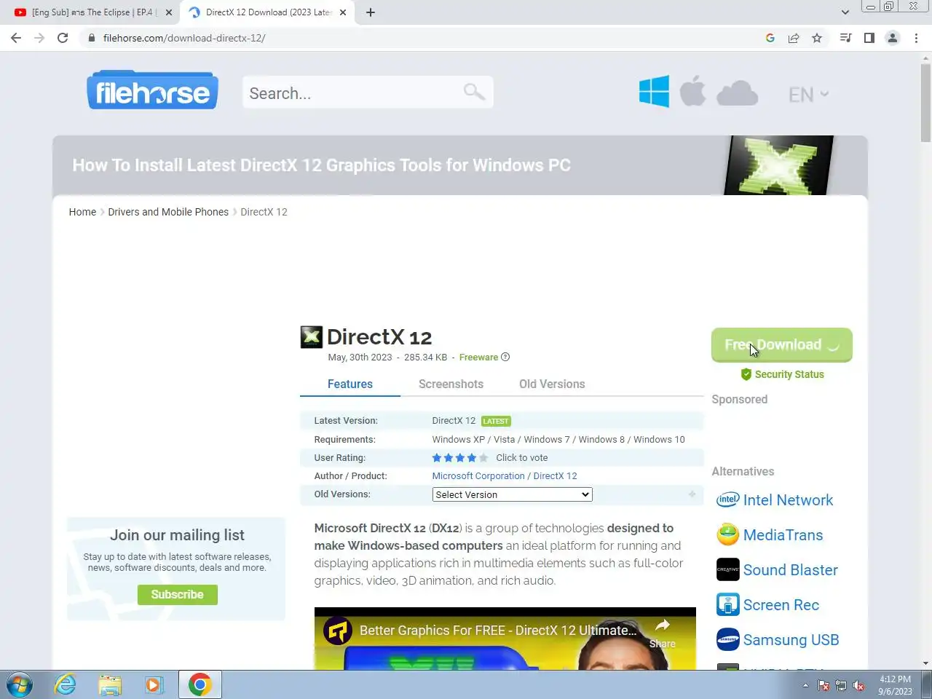This screenshot has width=932, height=699.
Task: Click the Home breadcrumb link
Action: click(82, 212)
